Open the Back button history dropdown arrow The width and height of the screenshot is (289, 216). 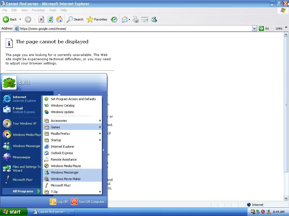[20, 19]
